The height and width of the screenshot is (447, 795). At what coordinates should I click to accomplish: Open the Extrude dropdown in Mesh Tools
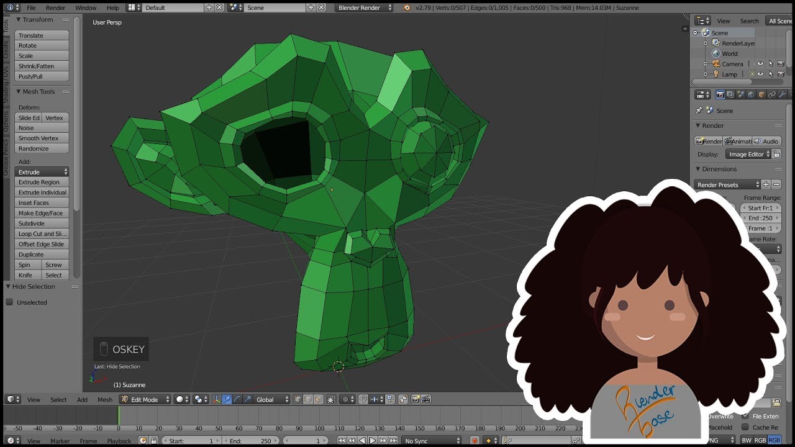click(x=42, y=172)
